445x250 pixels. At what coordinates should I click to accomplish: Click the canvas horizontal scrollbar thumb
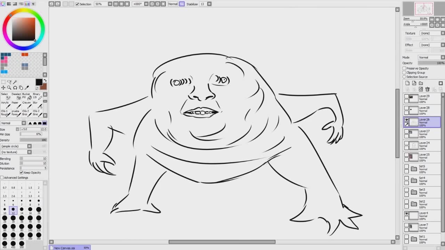point(222,242)
